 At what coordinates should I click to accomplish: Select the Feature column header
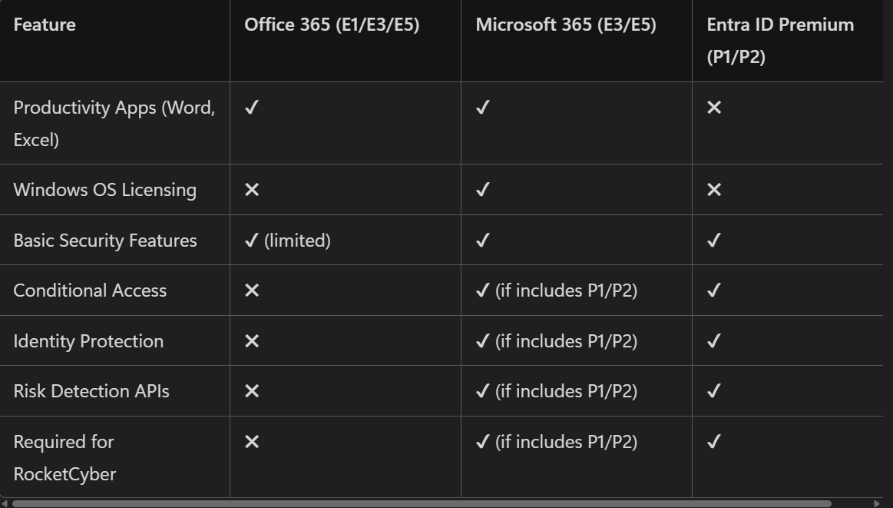coord(45,25)
